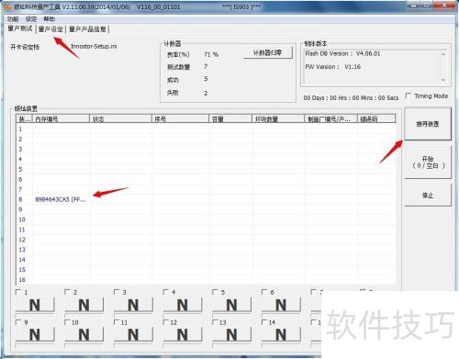Click the progress bar beneath port 1's N button
This screenshot has width=459, height=359.
pyautogui.click(x=35, y=316)
